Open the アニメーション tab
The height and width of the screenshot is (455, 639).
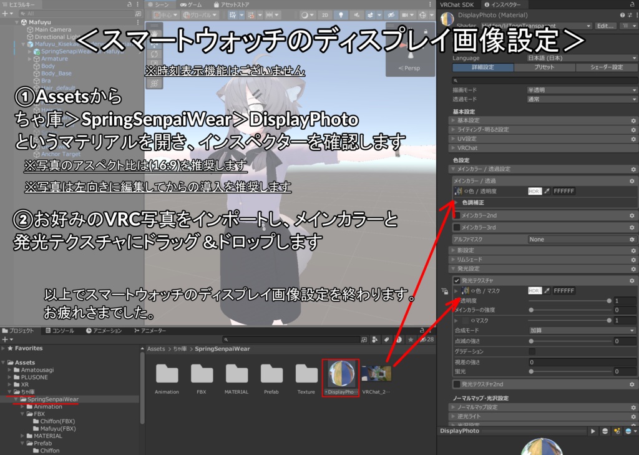tap(104, 331)
